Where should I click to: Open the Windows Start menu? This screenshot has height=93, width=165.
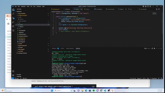(52, 90)
